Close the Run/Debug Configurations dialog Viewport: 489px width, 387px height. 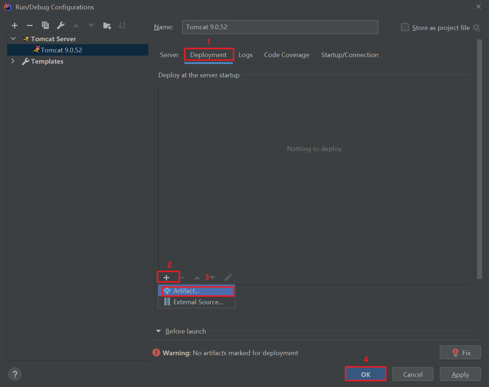(479, 7)
